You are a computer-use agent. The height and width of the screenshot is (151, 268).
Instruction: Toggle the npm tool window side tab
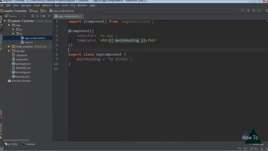[1, 114]
